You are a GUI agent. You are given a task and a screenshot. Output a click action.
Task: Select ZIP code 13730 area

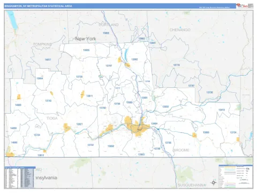(209, 92)
